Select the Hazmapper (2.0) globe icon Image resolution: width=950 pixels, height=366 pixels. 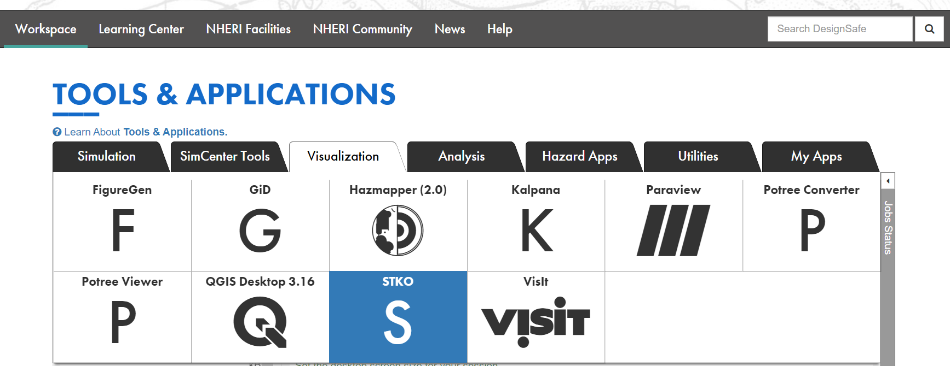(398, 230)
